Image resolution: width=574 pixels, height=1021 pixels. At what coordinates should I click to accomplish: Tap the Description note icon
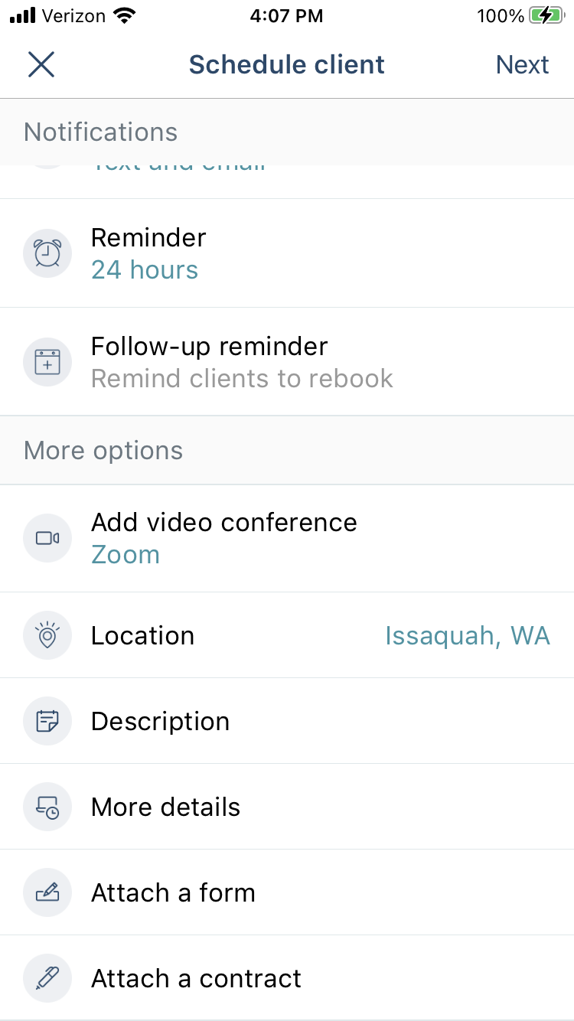(x=47, y=721)
